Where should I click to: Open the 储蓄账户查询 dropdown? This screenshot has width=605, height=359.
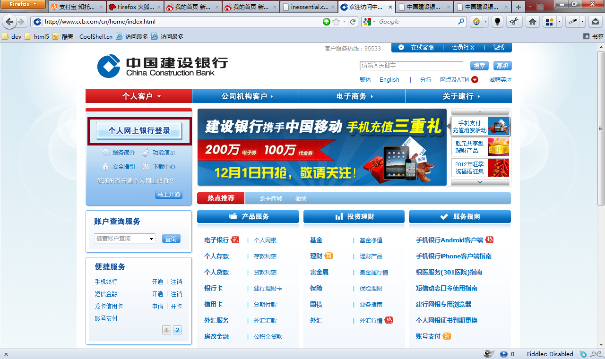coord(125,239)
